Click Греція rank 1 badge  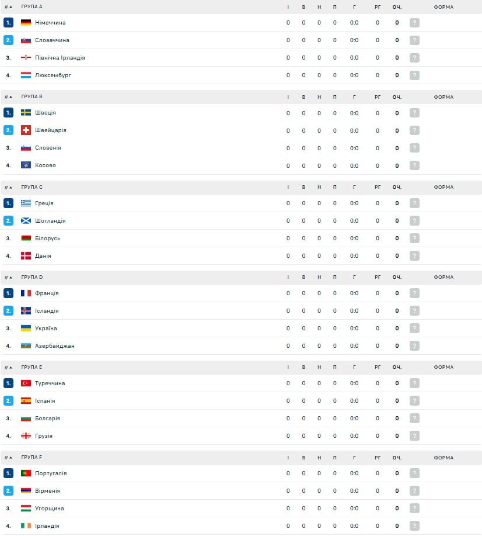point(8,203)
